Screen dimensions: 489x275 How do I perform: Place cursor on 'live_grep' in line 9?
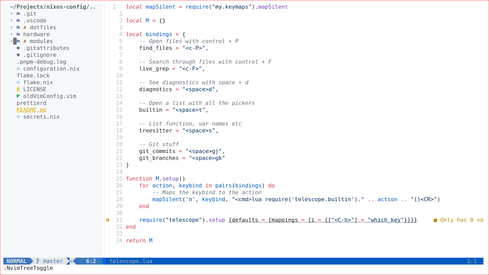[x=154, y=68]
